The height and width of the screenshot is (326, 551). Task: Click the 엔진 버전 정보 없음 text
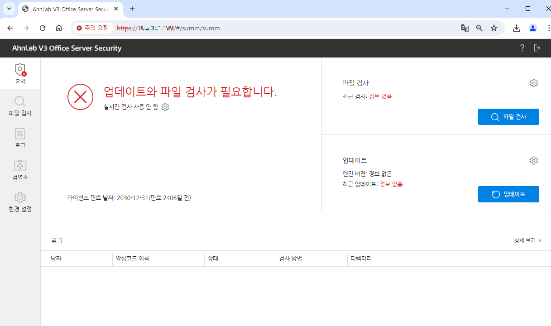(x=367, y=174)
